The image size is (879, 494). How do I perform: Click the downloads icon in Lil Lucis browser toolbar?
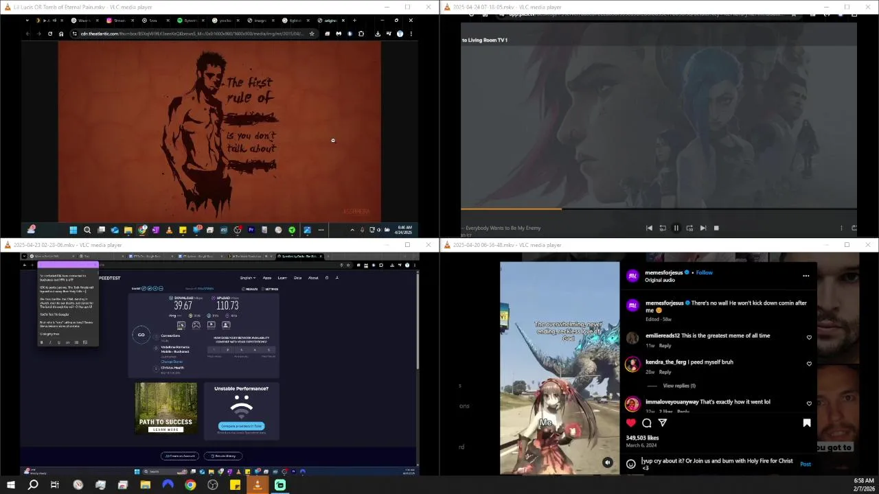[x=378, y=34]
